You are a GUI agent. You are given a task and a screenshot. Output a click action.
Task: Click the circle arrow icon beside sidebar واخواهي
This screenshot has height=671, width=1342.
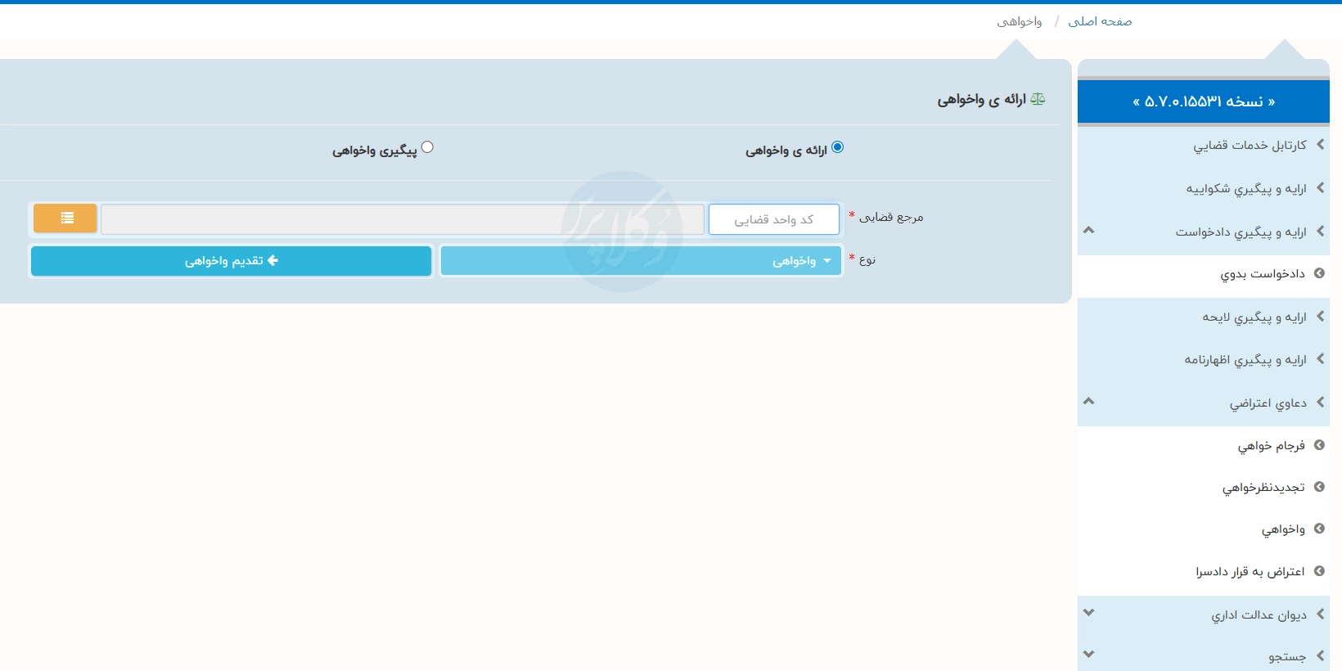(1319, 529)
